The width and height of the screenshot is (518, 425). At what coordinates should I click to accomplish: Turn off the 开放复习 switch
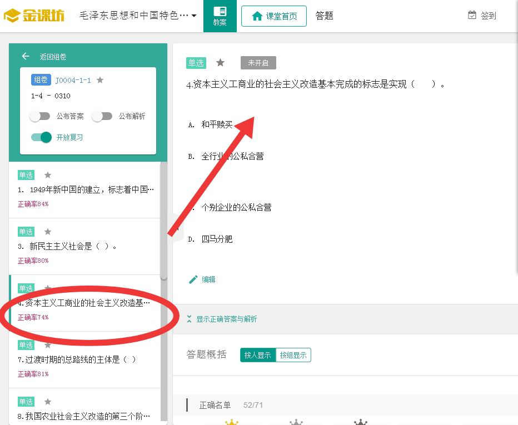[42, 137]
